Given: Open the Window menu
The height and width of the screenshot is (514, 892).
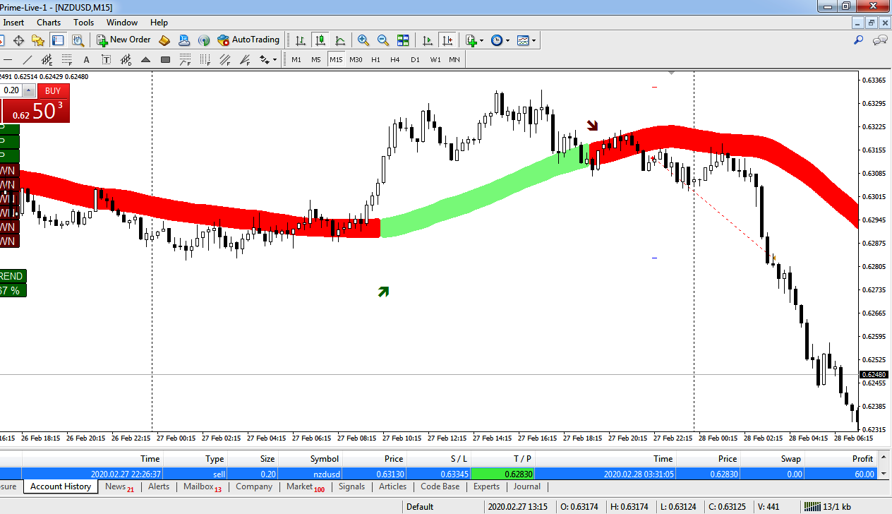Looking at the screenshot, I should pos(122,23).
